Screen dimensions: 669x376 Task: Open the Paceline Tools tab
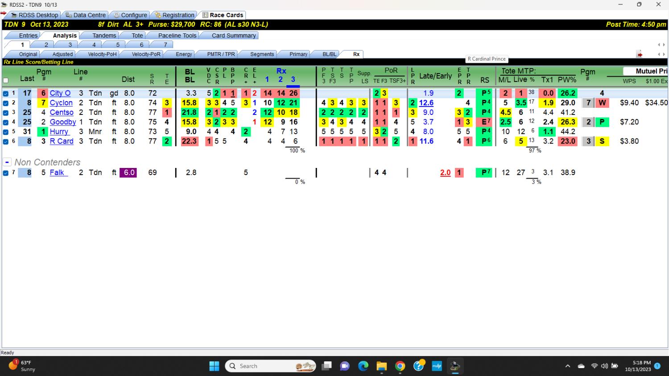[177, 36]
